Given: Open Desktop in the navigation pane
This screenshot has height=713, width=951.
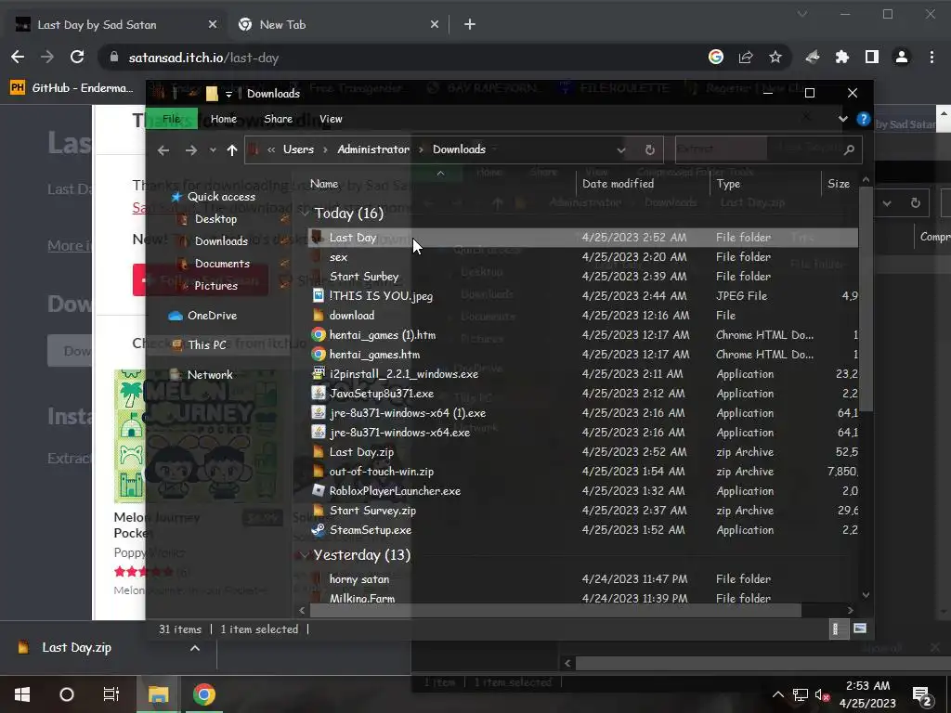Looking at the screenshot, I should pyautogui.click(x=209, y=219).
